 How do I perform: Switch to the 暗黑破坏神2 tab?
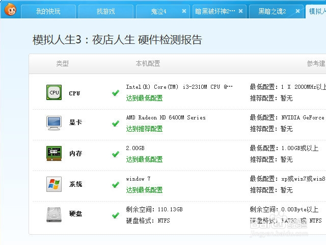point(215,11)
